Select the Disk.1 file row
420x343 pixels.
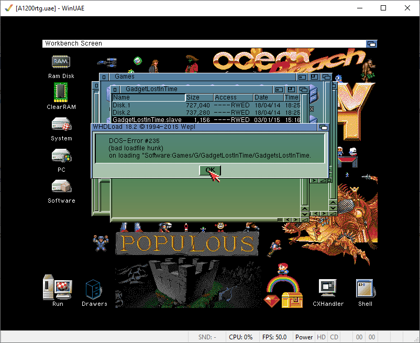click(x=148, y=105)
